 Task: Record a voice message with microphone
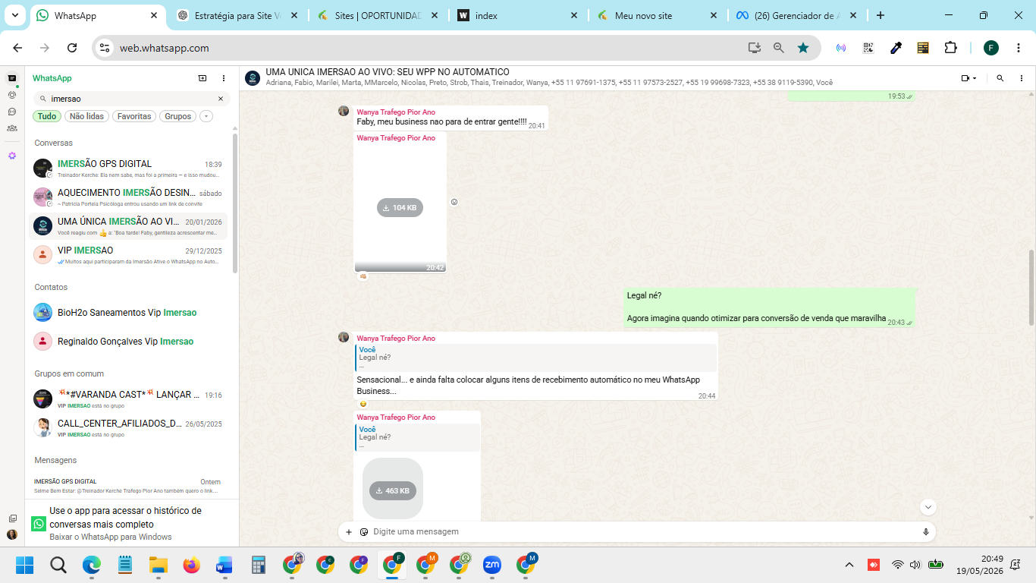coord(926,532)
